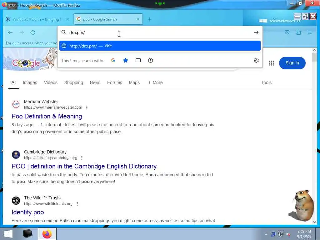The image size is (320, 240).
Task: Click the muted volume tray icon
Action: coord(288,234)
